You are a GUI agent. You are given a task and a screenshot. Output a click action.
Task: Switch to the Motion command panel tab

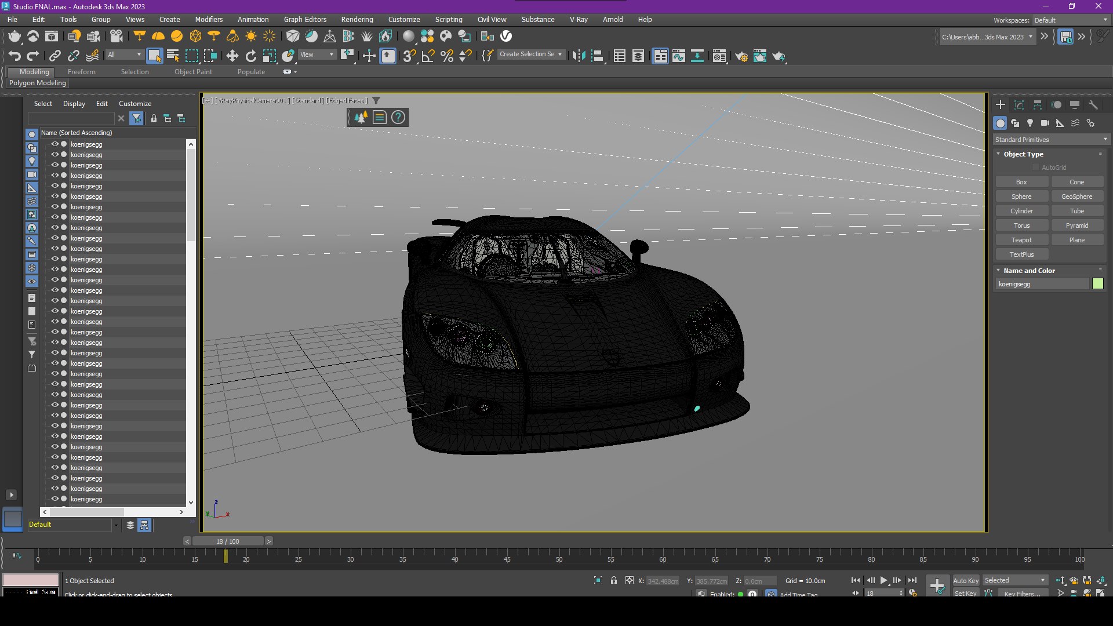click(1056, 105)
